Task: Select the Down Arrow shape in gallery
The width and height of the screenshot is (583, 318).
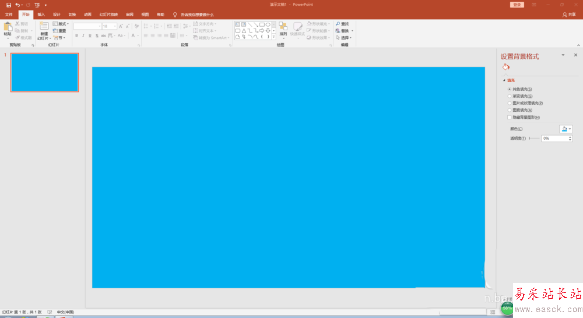Action: pyautogui.click(x=268, y=30)
